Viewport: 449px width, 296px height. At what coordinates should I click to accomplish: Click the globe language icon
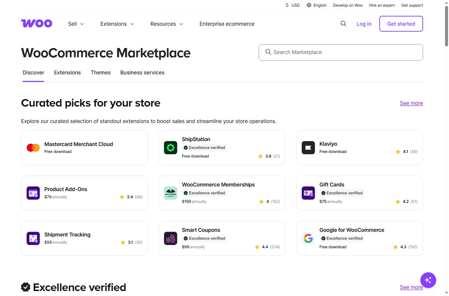click(309, 5)
